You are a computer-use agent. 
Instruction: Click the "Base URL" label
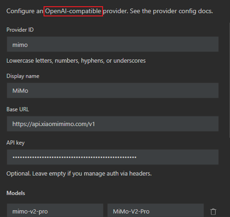[18, 110]
